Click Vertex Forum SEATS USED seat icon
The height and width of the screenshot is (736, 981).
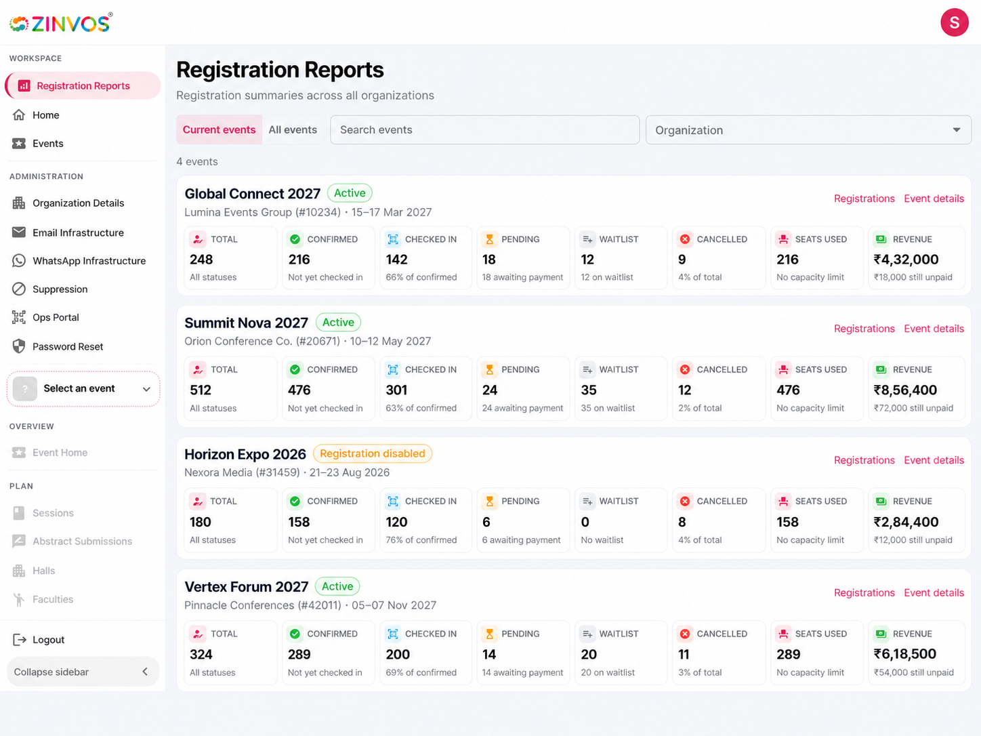[x=783, y=634]
